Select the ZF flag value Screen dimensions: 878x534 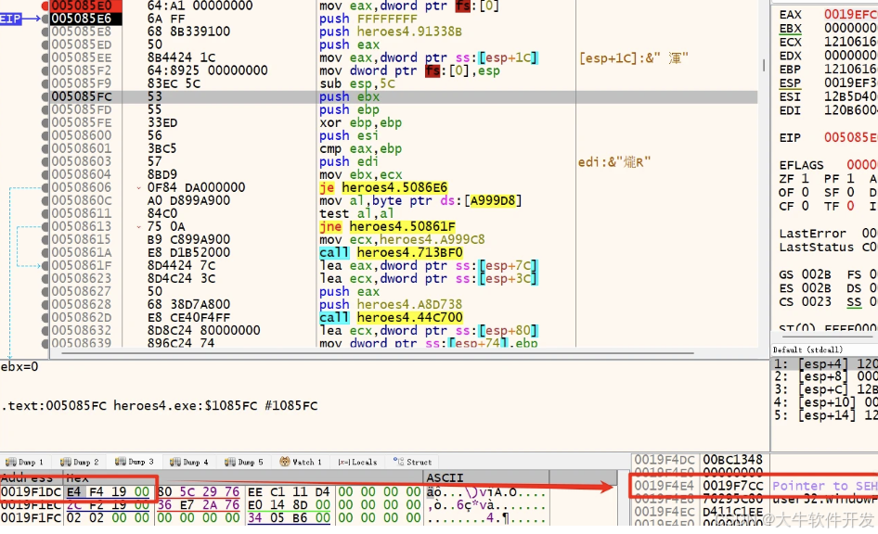(806, 179)
